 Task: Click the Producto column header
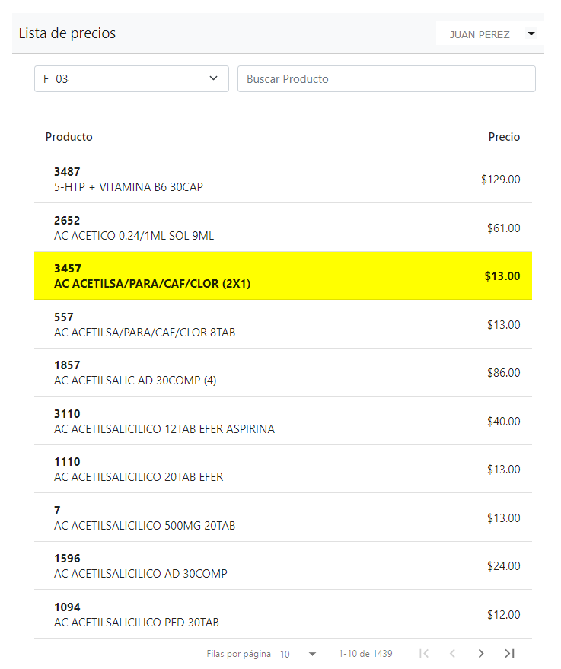[x=69, y=137]
